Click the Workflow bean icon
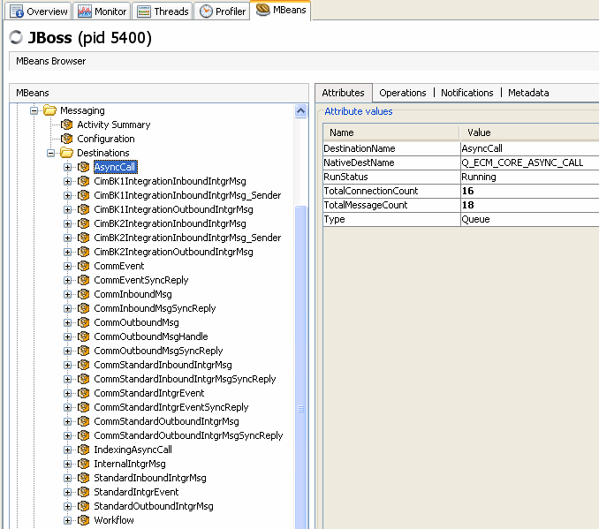 pos(84,520)
